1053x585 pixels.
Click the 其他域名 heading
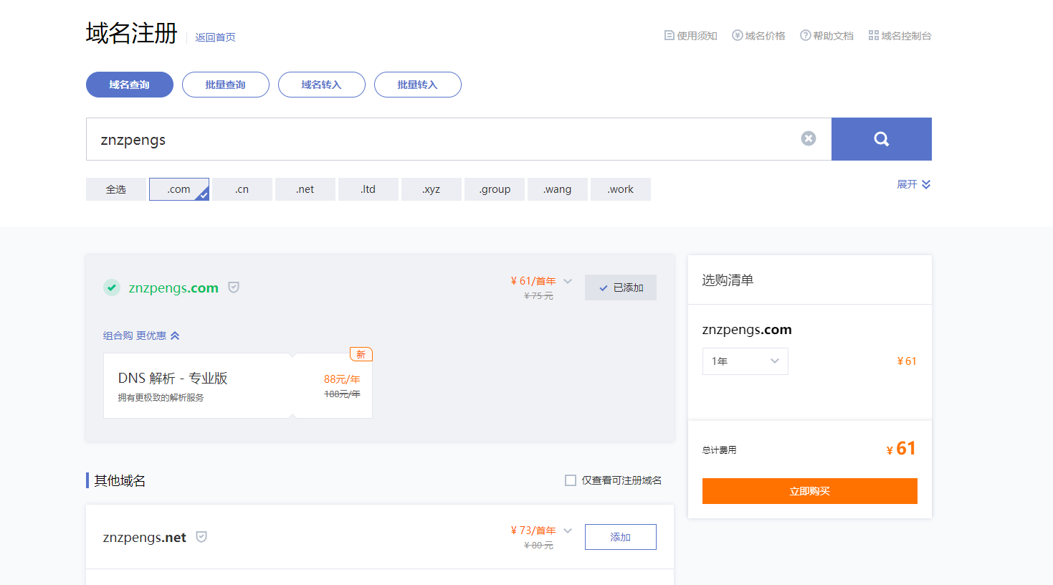click(120, 480)
